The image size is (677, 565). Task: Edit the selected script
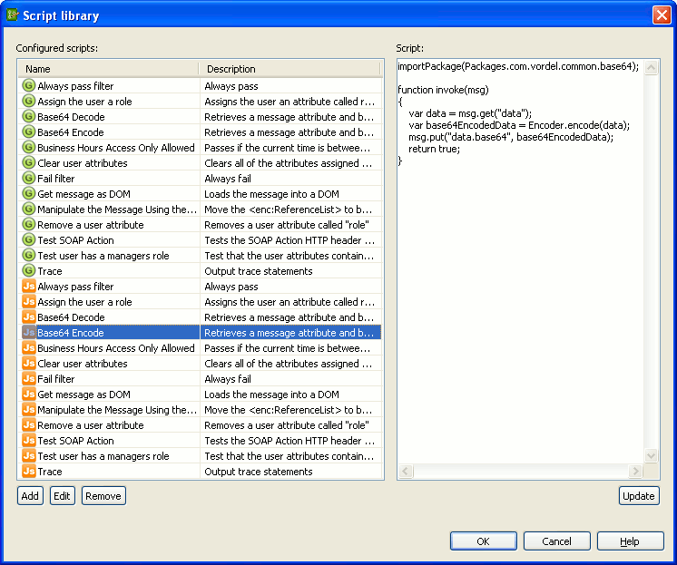click(x=63, y=495)
